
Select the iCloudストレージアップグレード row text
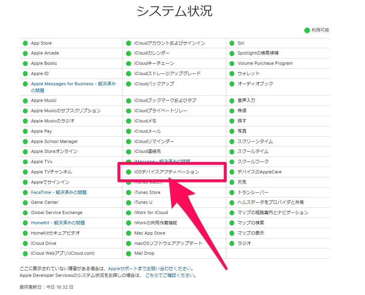tap(167, 73)
